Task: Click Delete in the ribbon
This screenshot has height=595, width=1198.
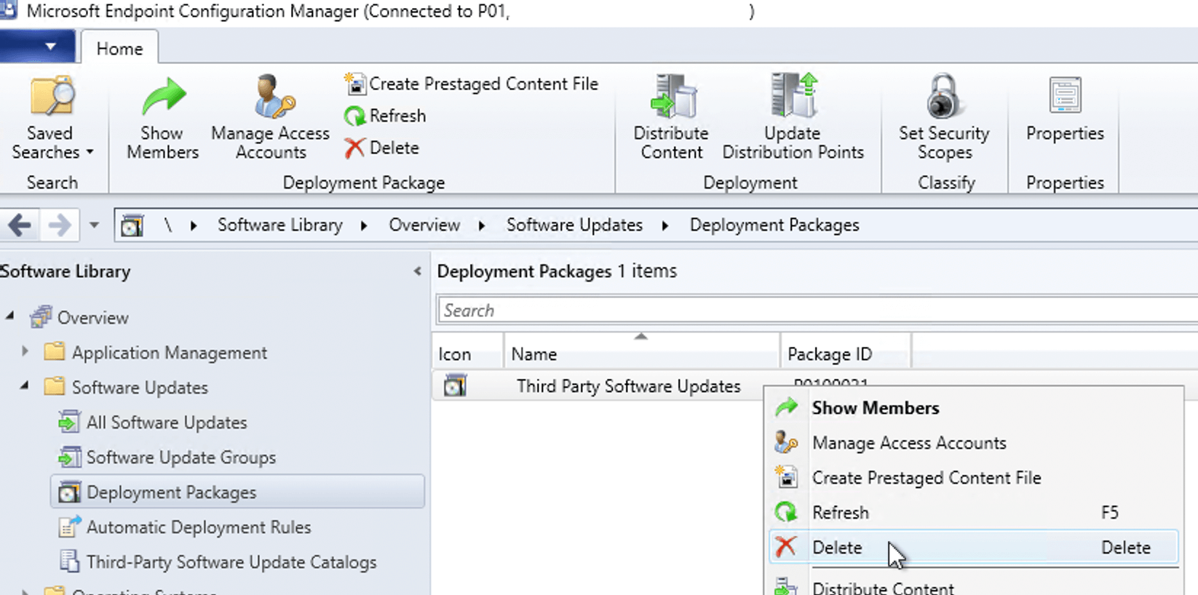Action: pos(382,148)
